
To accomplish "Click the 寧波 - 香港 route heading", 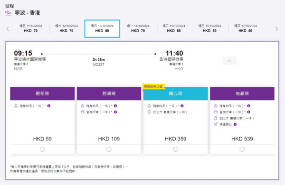I will [x=28, y=13].
